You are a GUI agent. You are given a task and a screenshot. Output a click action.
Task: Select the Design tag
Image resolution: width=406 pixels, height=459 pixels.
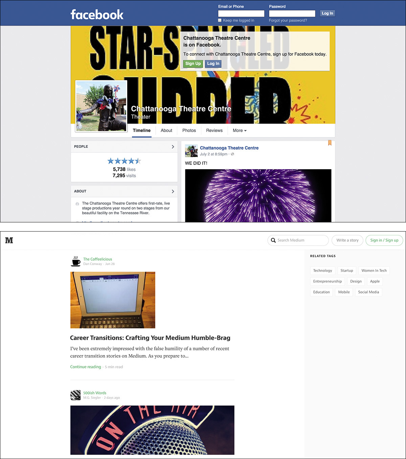356,281
